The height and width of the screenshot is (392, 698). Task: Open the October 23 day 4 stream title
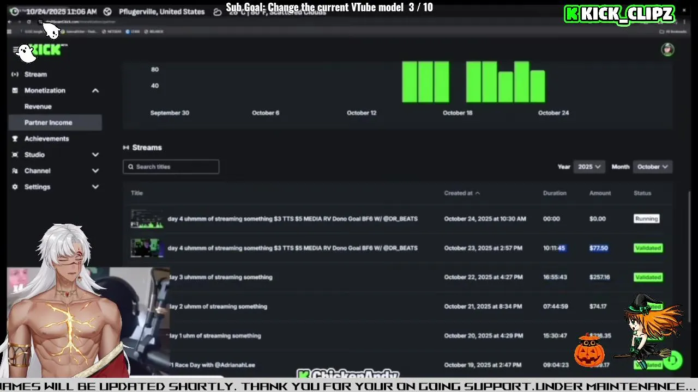tap(292, 248)
